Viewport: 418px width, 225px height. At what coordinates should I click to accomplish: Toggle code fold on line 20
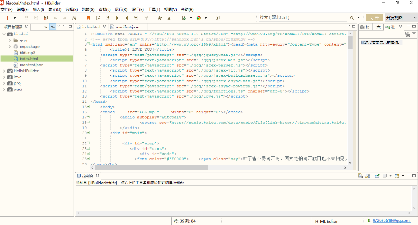pyautogui.click(x=88, y=132)
